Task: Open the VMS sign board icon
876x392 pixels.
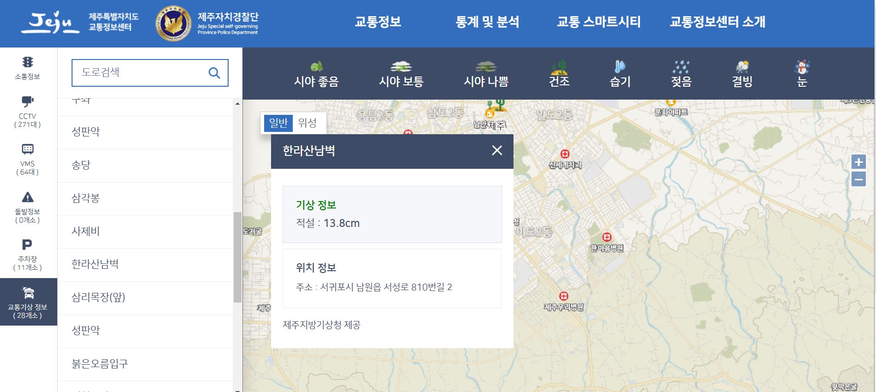Action: tap(28, 149)
